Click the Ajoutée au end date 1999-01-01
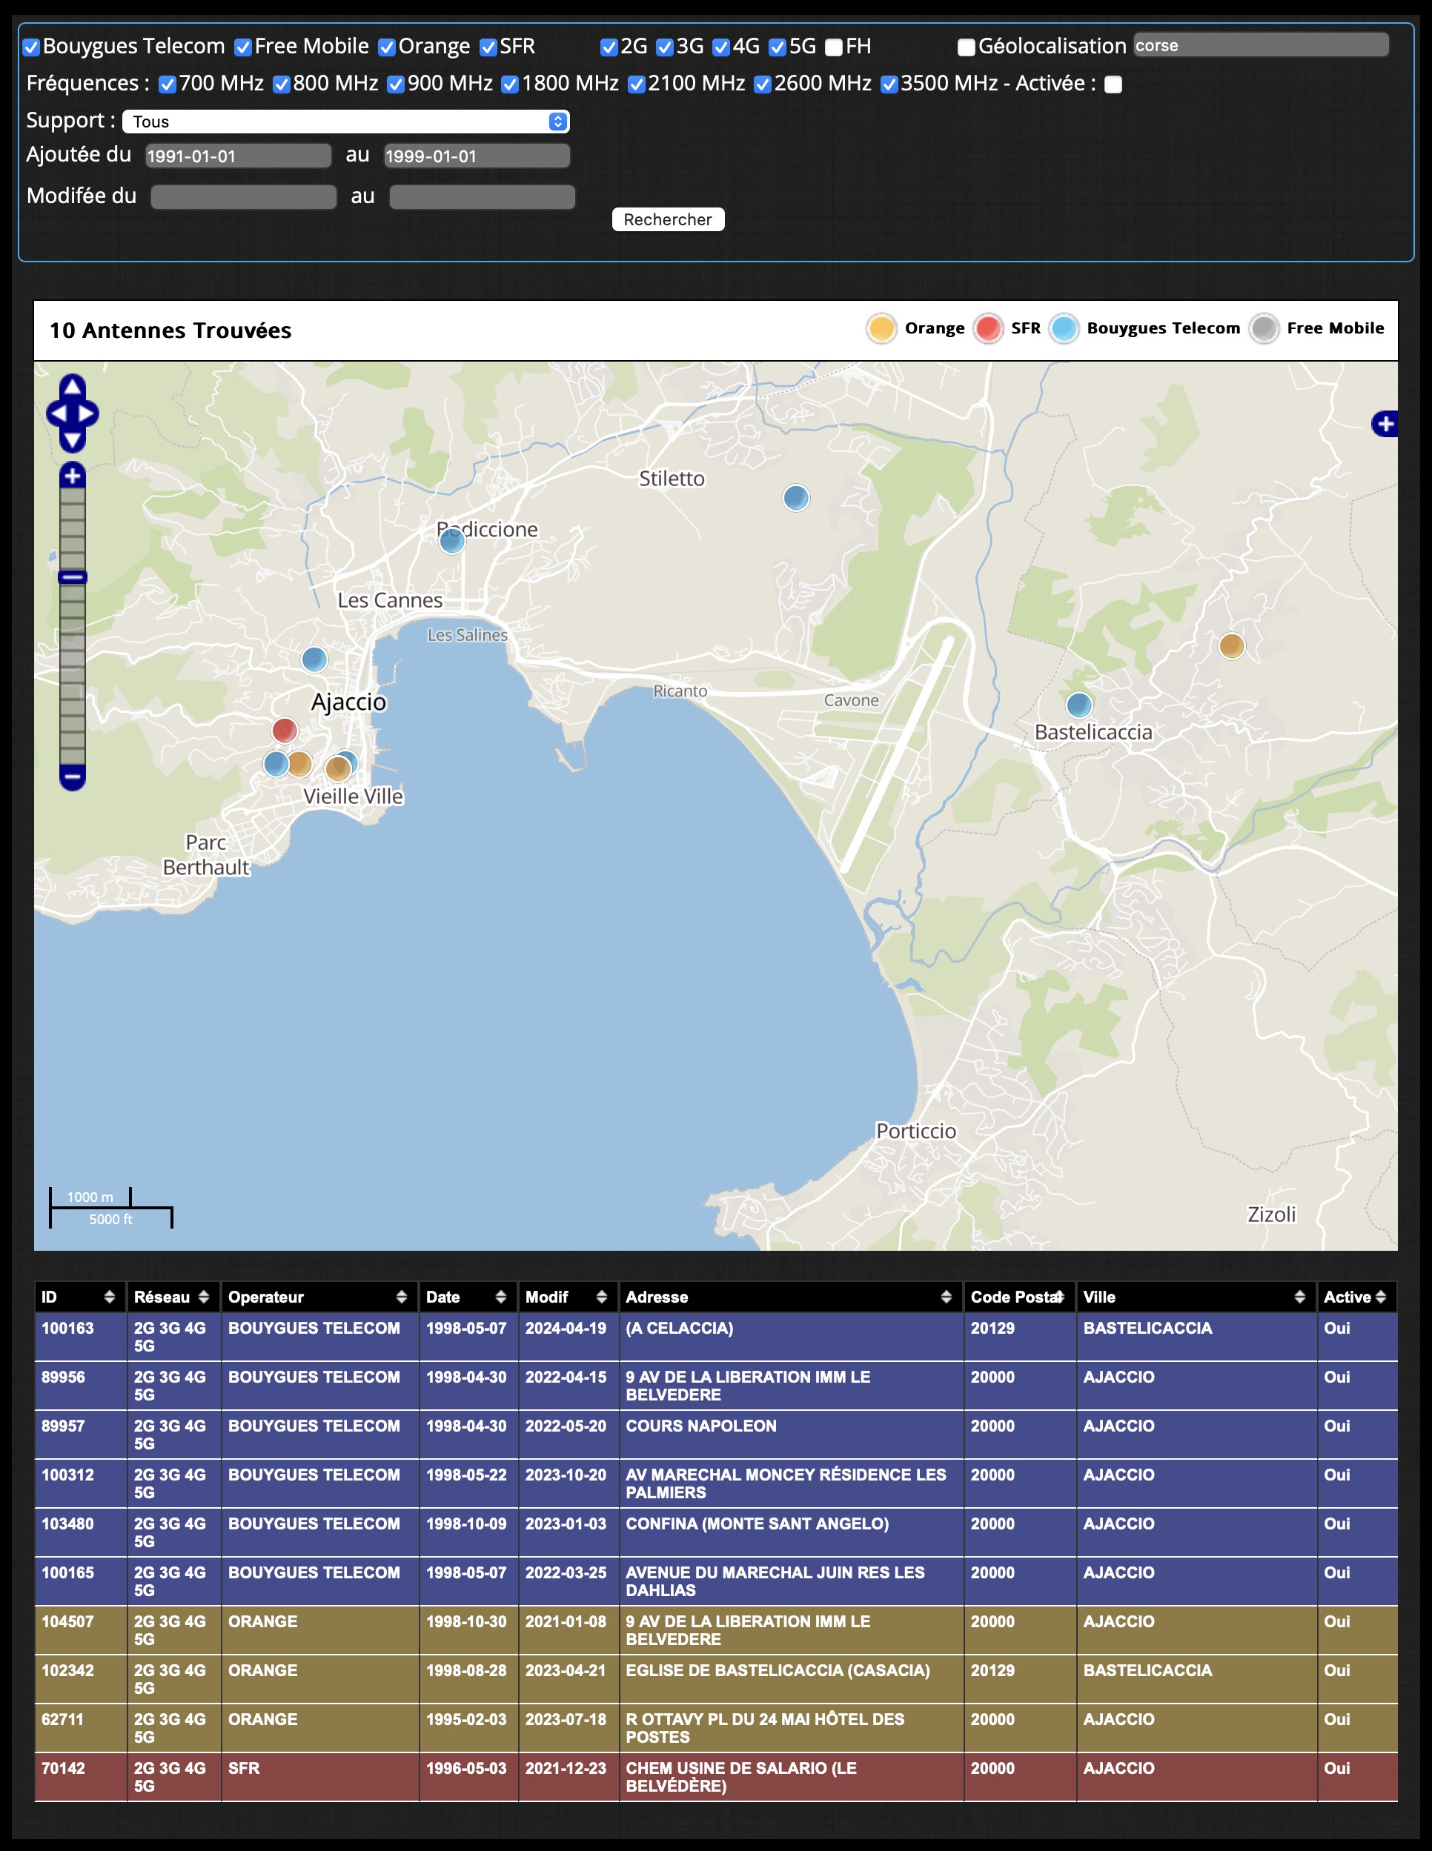The width and height of the screenshot is (1432, 1851). coord(477,156)
